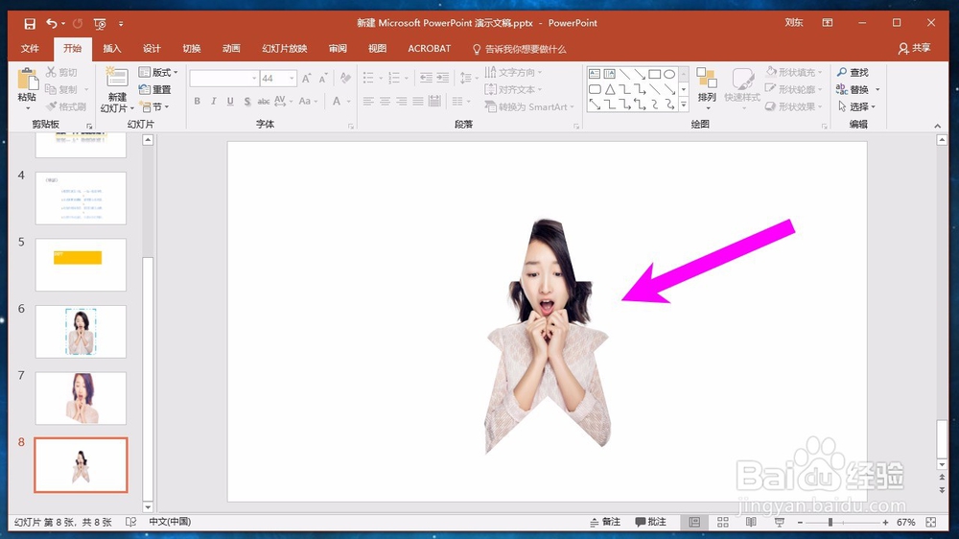The height and width of the screenshot is (539, 959).
Task: Open Shape Outline (形状轮廓) options
Action: [794, 89]
